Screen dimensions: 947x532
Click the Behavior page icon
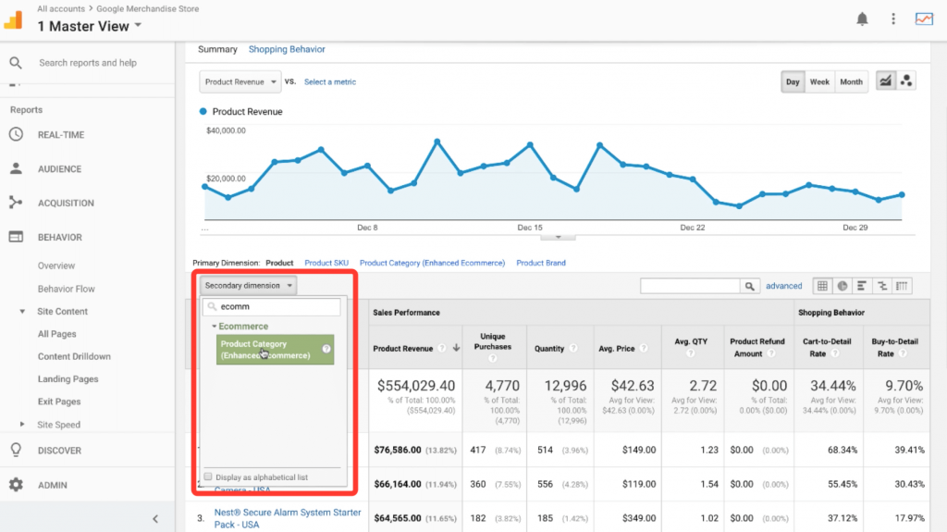[x=17, y=237]
